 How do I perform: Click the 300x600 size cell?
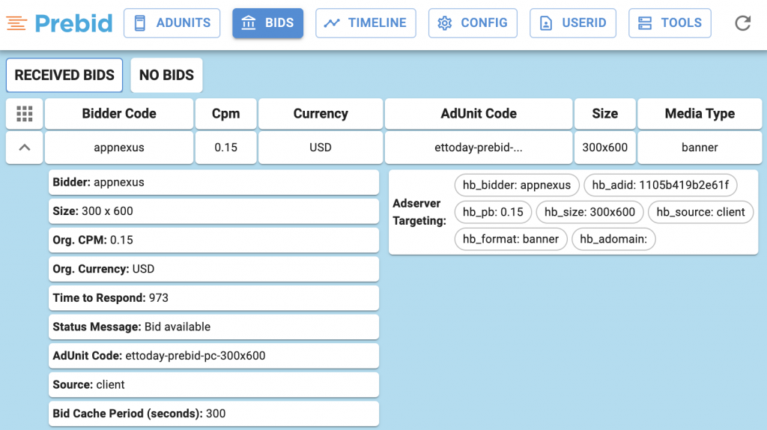[604, 148]
